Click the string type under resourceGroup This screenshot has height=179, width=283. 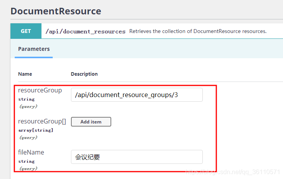26,99
